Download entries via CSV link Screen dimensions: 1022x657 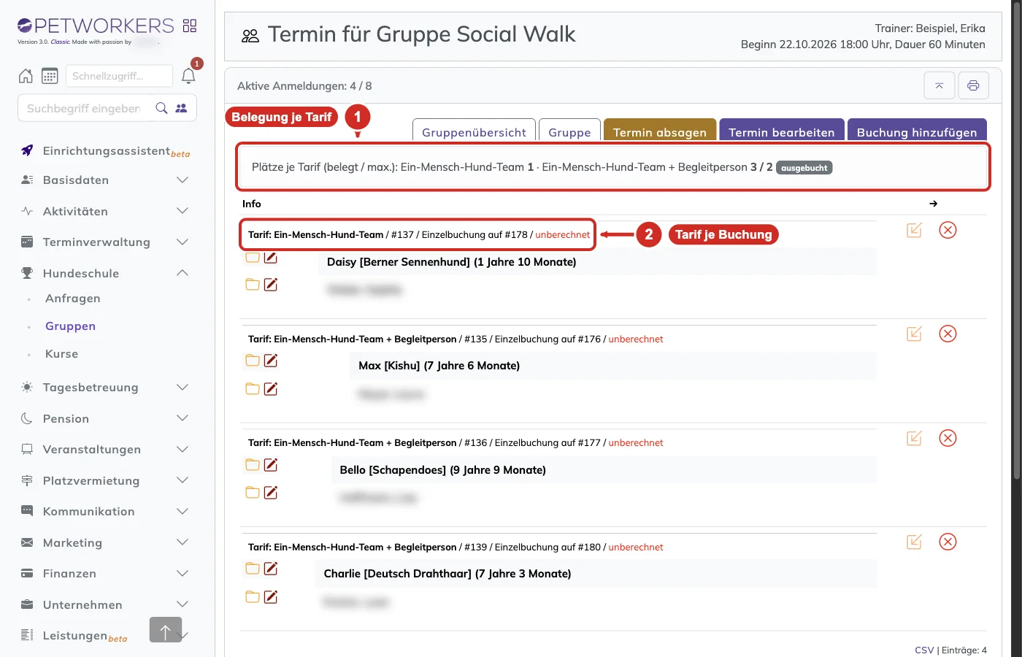click(x=924, y=650)
